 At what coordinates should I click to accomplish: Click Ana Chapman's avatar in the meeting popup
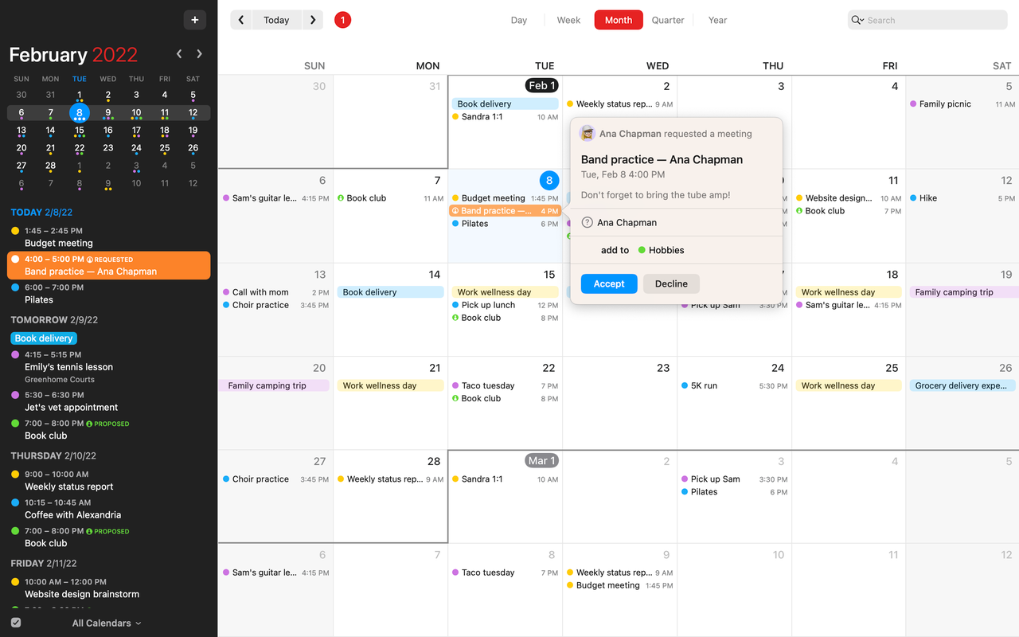point(588,133)
